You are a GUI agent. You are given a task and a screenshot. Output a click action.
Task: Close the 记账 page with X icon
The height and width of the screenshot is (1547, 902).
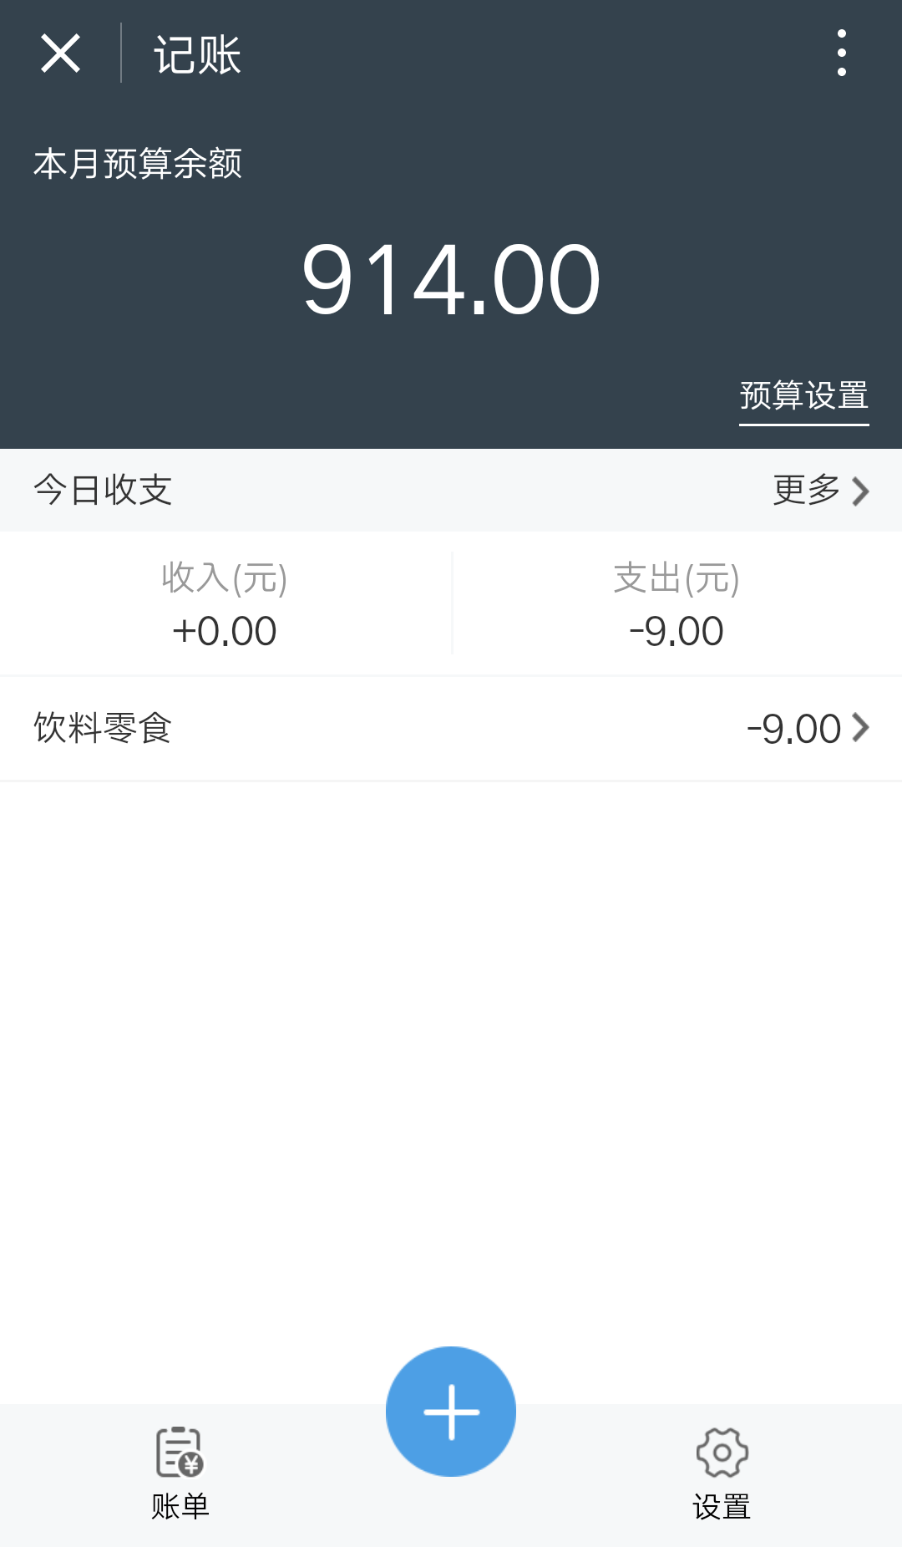pyautogui.click(x=60, y=53)
